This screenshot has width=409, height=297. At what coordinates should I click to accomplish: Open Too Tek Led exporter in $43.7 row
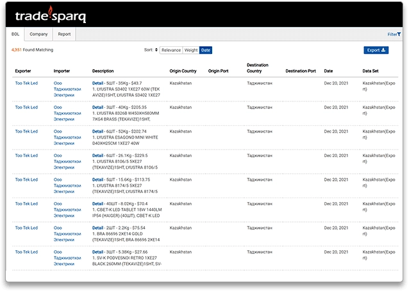pos(26,83)
